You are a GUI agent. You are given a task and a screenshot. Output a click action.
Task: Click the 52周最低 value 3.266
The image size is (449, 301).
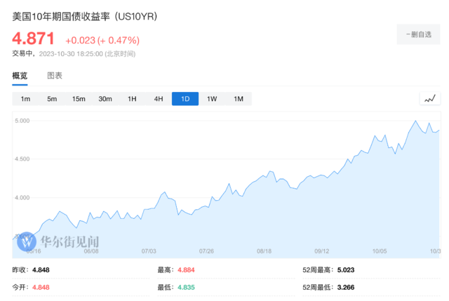point(346,287)
